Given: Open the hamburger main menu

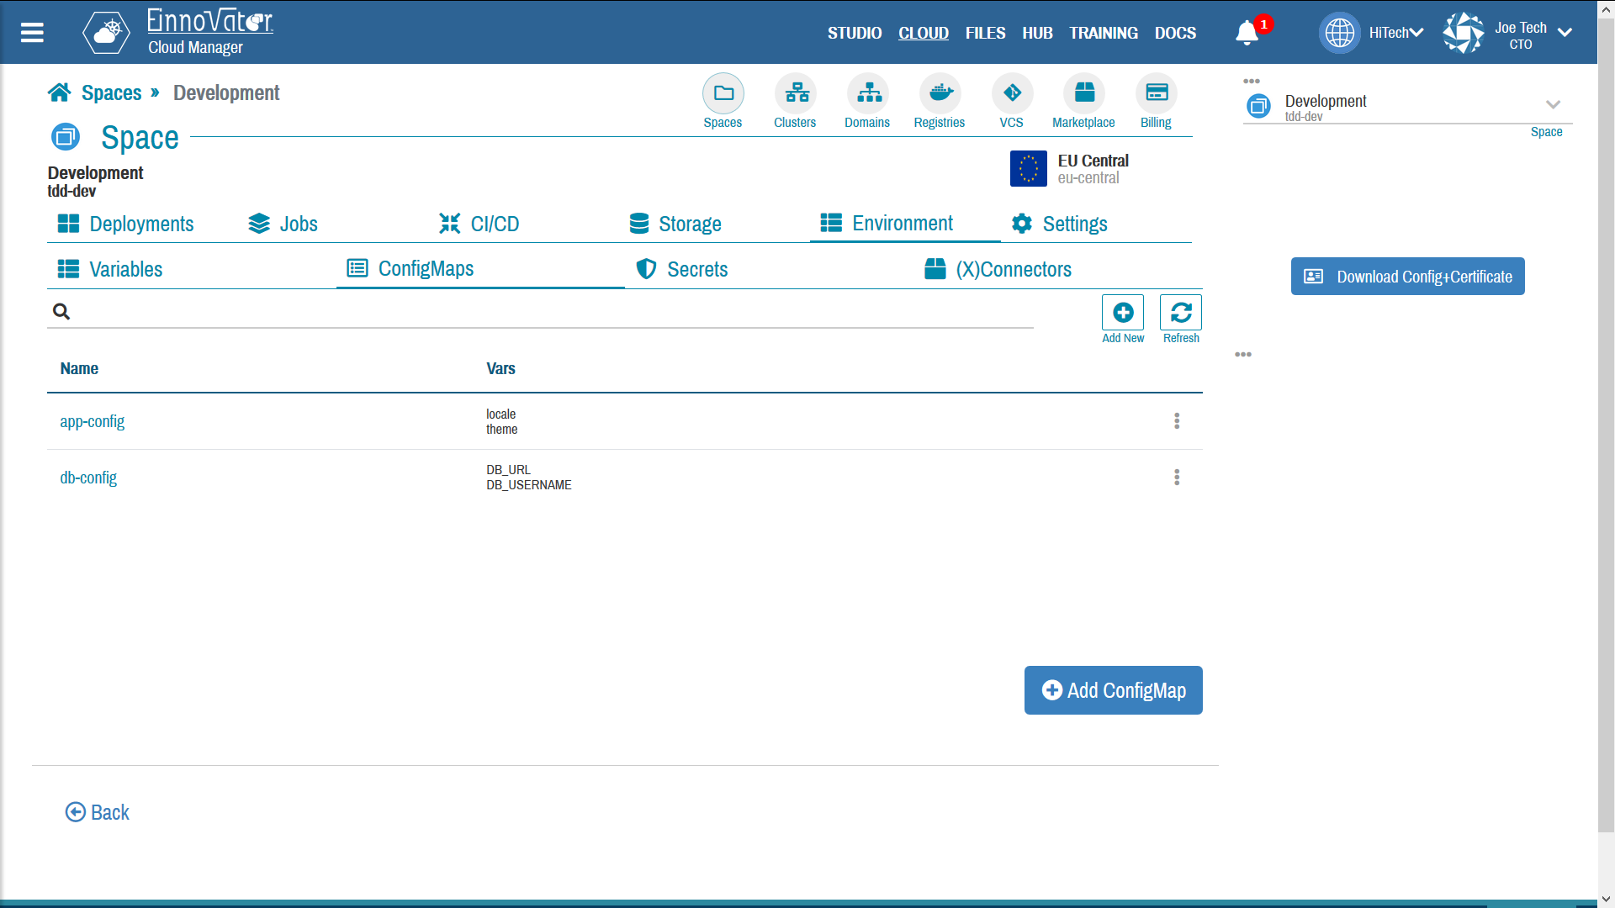Looking at the screenshot, I should [32, 33].
